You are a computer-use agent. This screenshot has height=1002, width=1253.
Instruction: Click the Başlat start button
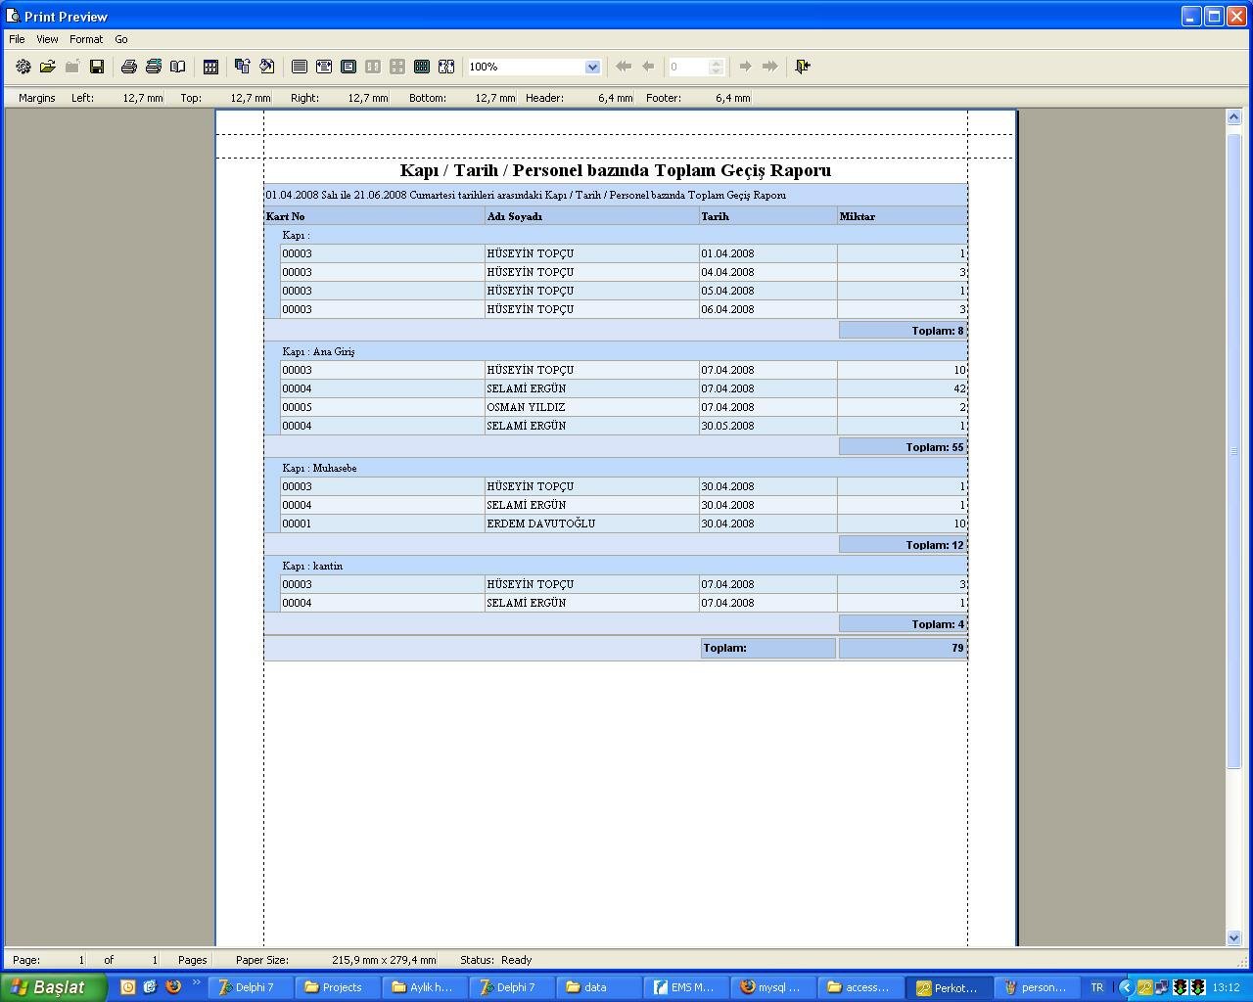click(53, 987)
